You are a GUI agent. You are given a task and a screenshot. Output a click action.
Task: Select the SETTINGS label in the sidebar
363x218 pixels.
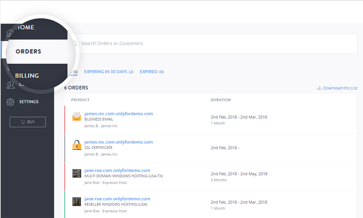pyautogui.click(x=29, y=102)
